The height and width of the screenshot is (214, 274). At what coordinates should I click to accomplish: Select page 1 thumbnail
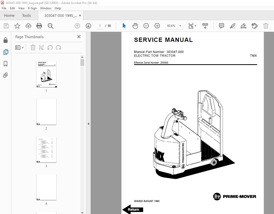click(46, 74)
